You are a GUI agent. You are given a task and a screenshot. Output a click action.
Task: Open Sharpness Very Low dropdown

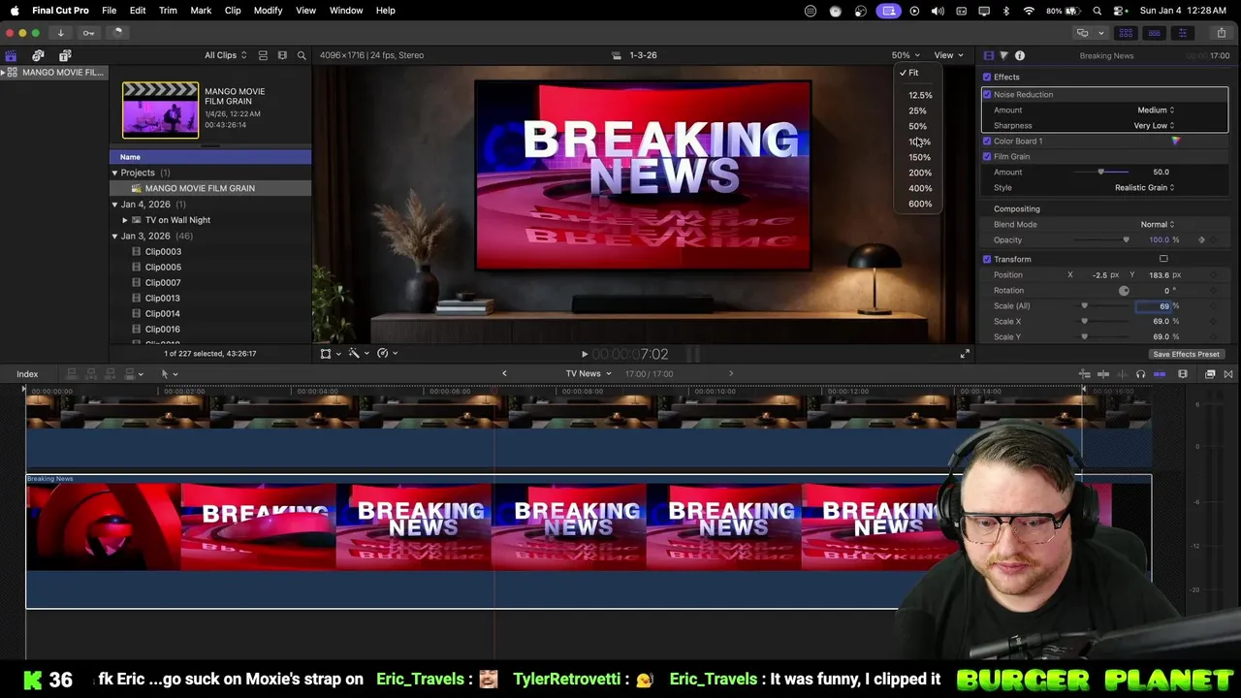tap(1154, 125)
